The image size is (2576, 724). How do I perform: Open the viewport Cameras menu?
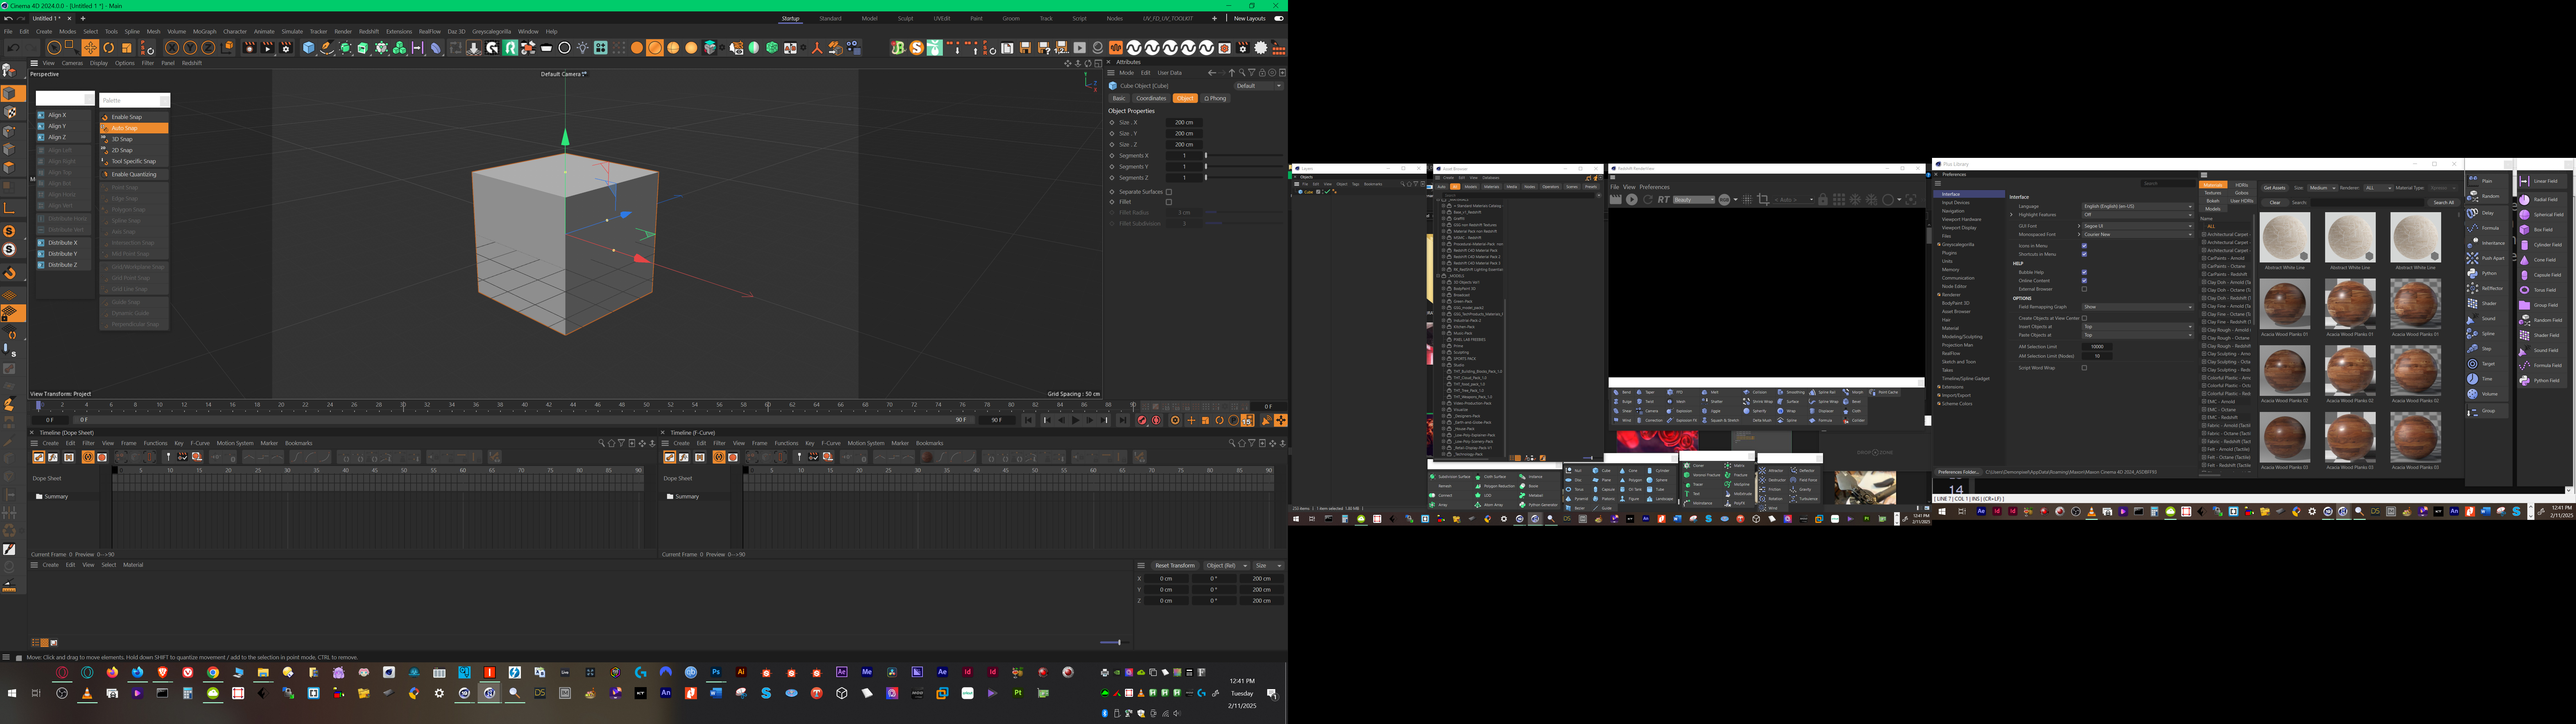[x=72, y=63]
